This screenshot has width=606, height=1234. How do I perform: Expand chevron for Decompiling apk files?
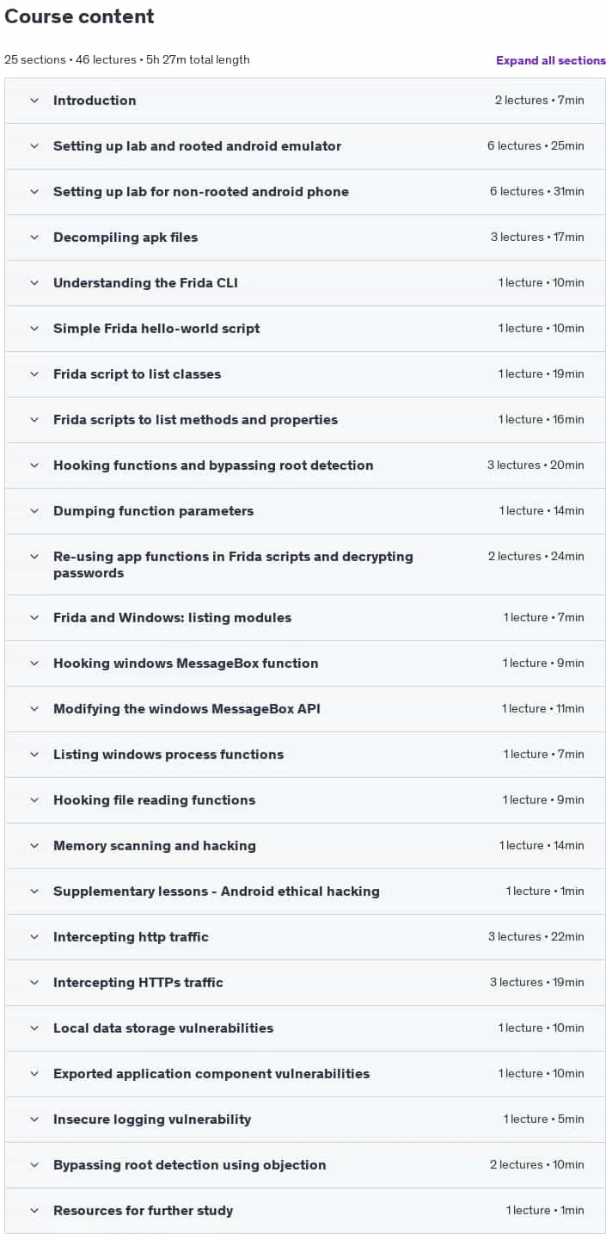pos(34,238)
